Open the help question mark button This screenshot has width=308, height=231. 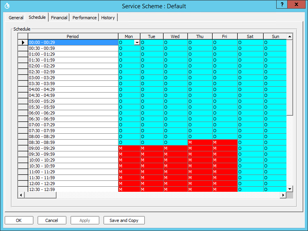tap(282, 4)
